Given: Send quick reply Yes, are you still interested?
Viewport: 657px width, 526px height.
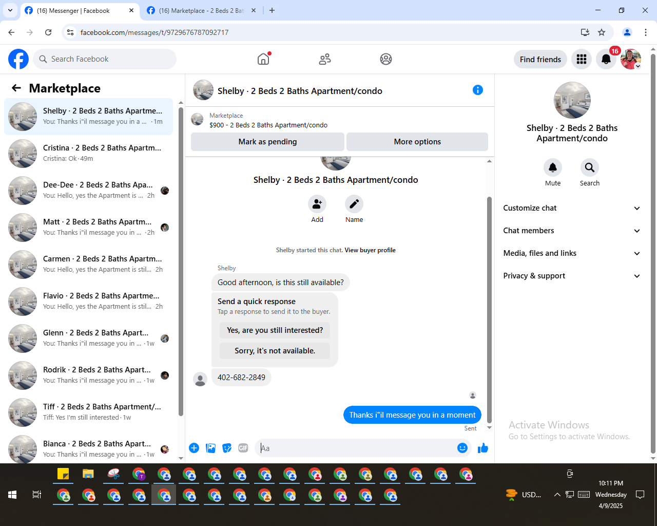Looking at the screenshot, I should [x=275, y=330].
